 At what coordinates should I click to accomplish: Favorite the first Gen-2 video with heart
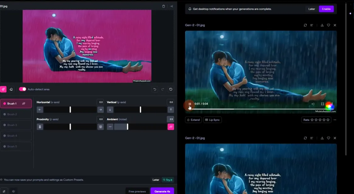pyautogui.click(x=329, y=25)
